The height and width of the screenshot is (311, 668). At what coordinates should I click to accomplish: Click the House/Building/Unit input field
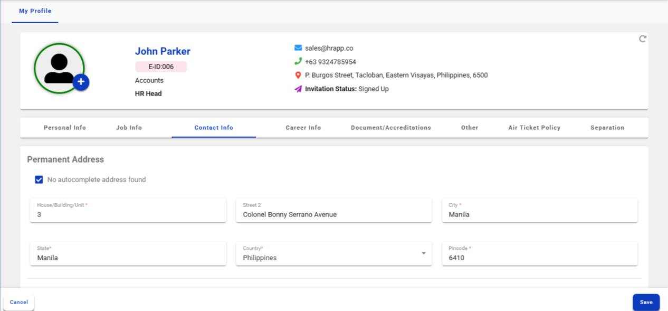pos(128,214)
